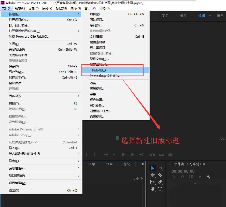Screen dimensions: 226x207
Task: Open the 信息 panel tab
Action: 92,164
